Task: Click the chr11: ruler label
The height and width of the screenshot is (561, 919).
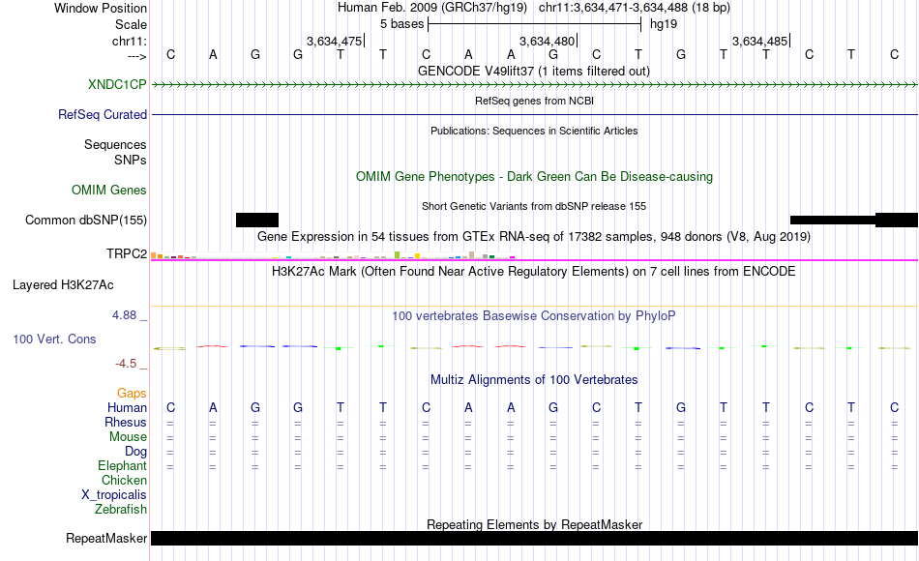Action: tap(130, 41)
